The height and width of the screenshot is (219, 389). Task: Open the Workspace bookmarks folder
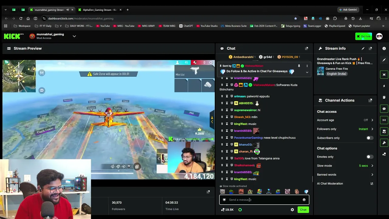pyautogui.click(x=22, y=26)
